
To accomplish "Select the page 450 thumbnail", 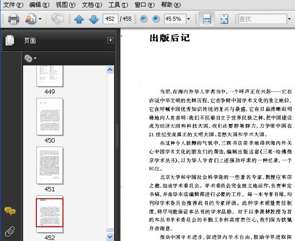I will pyautogui.click(x=50, y=117).
